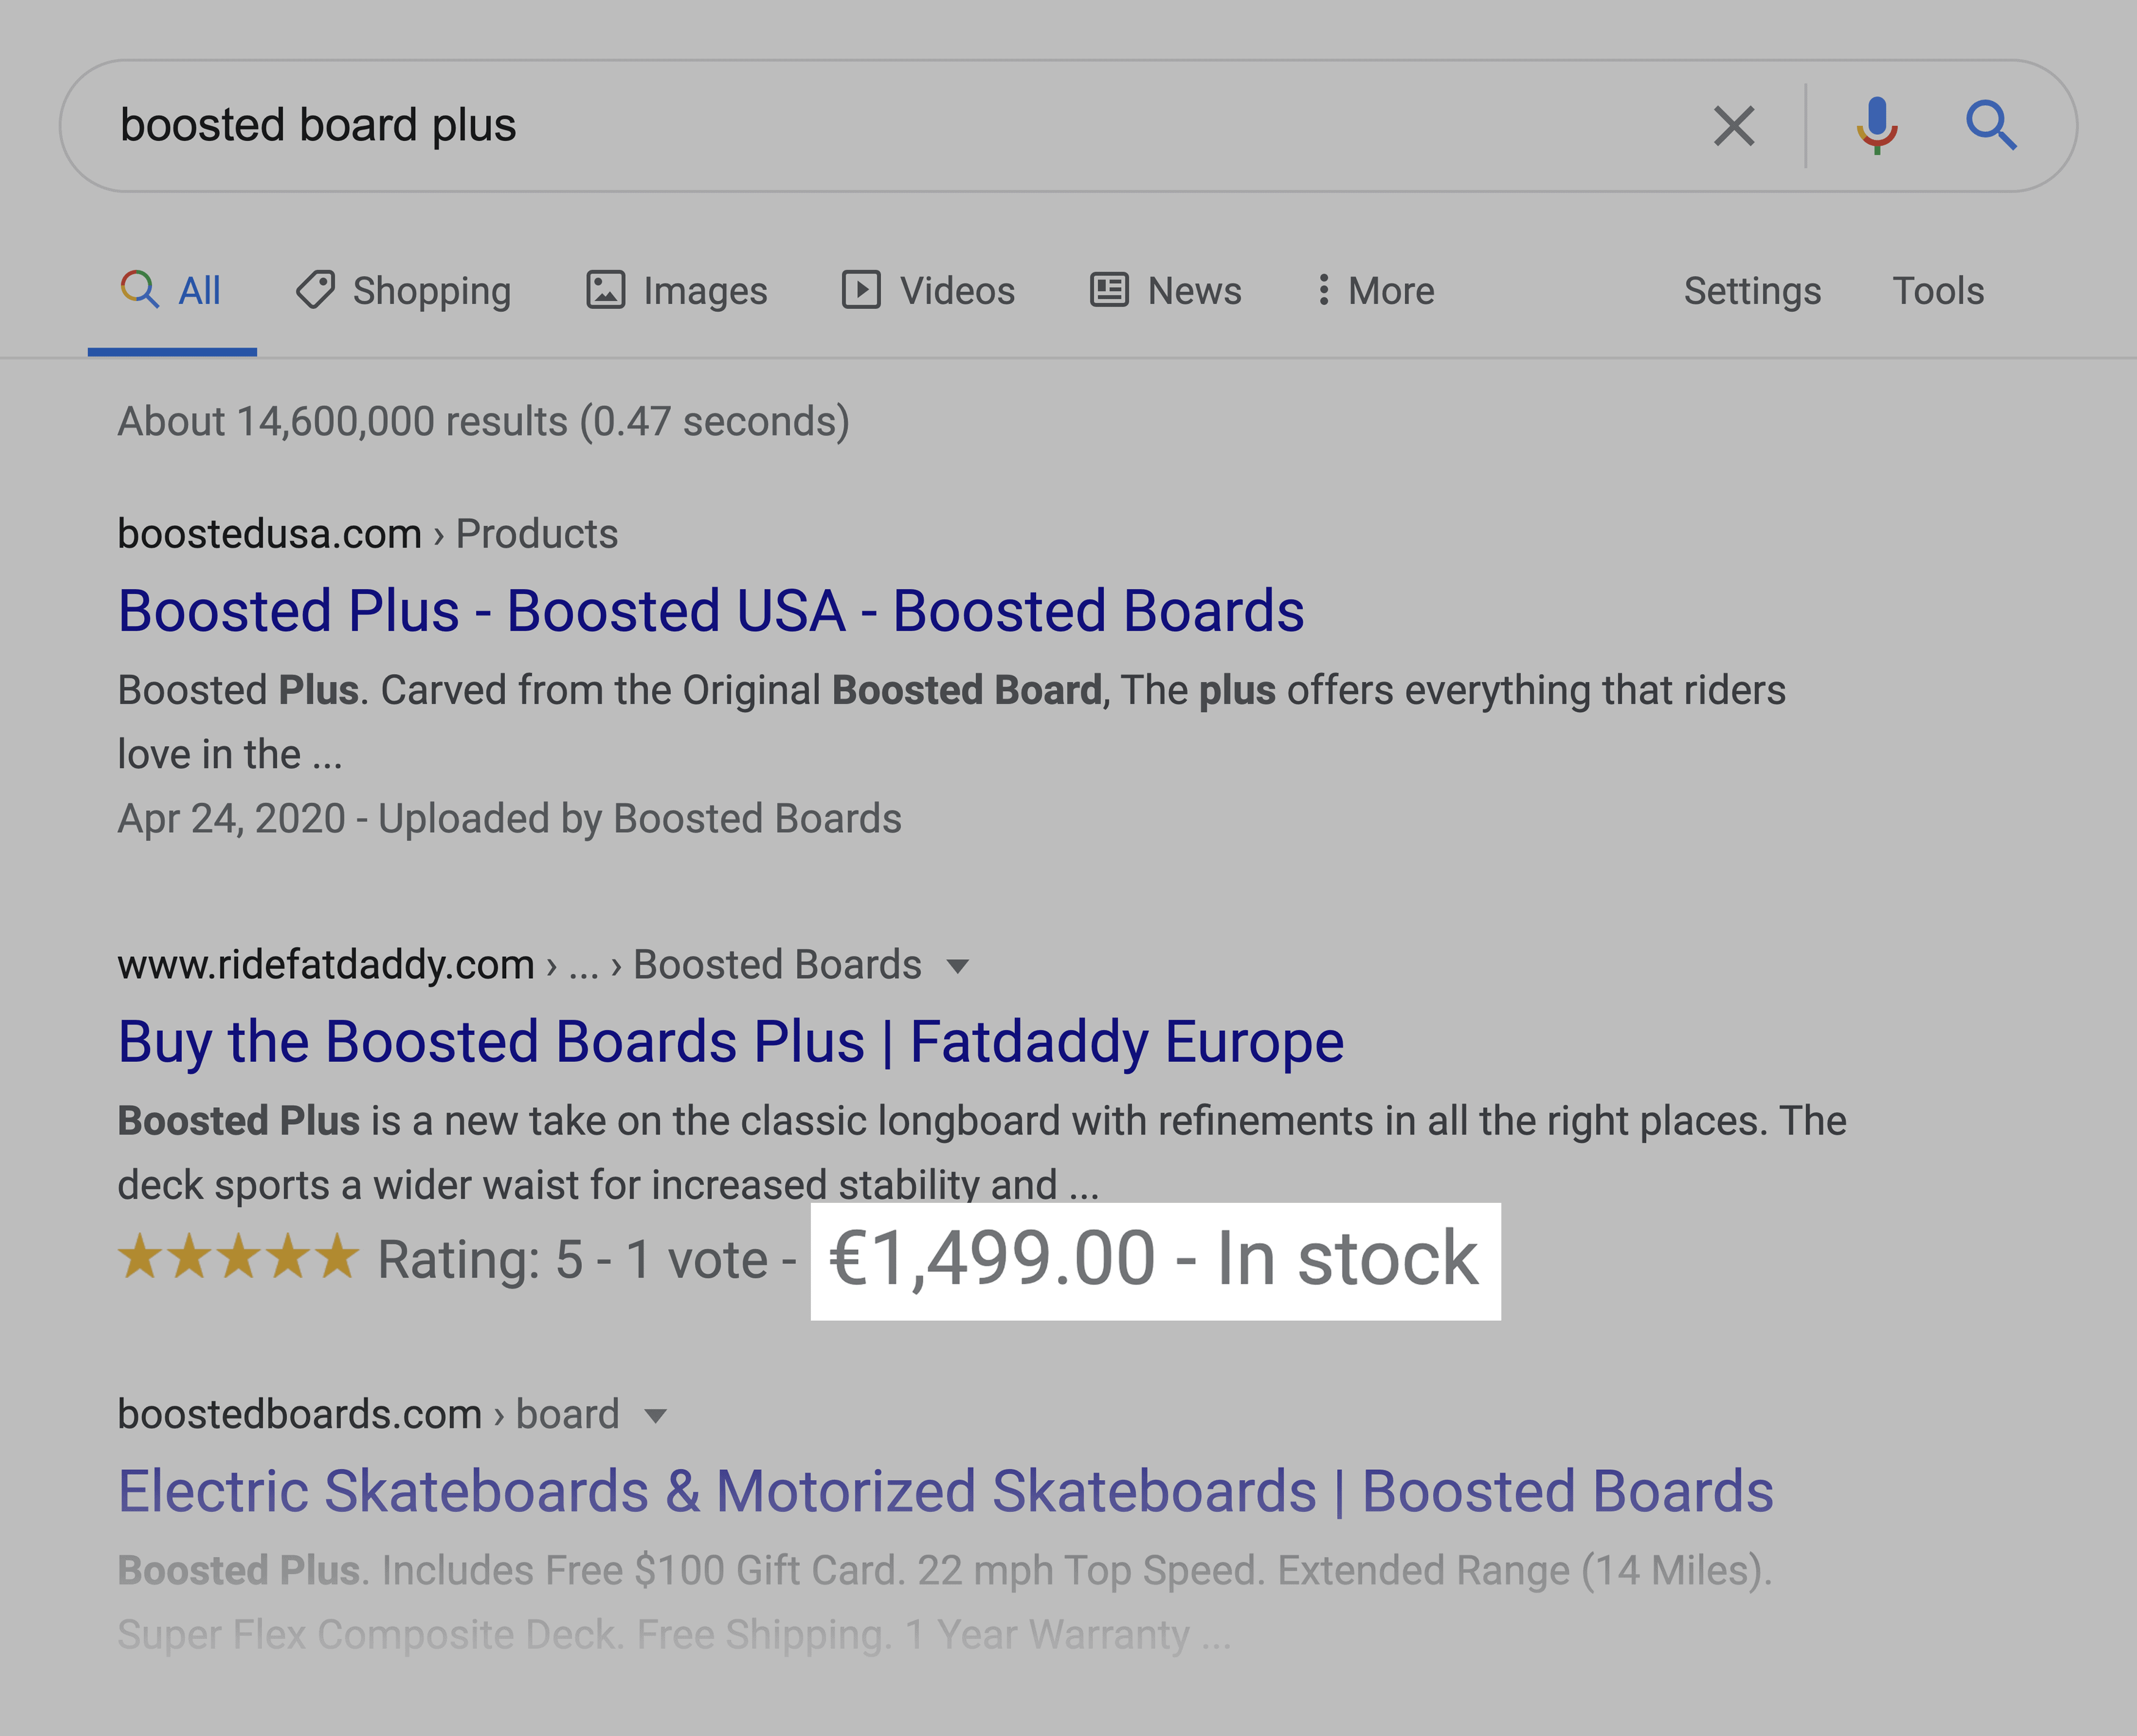Viewport: 2137px width, 1736px height.
Task: Start voice search with the microphone icon
Action: tap(1877, 126)
